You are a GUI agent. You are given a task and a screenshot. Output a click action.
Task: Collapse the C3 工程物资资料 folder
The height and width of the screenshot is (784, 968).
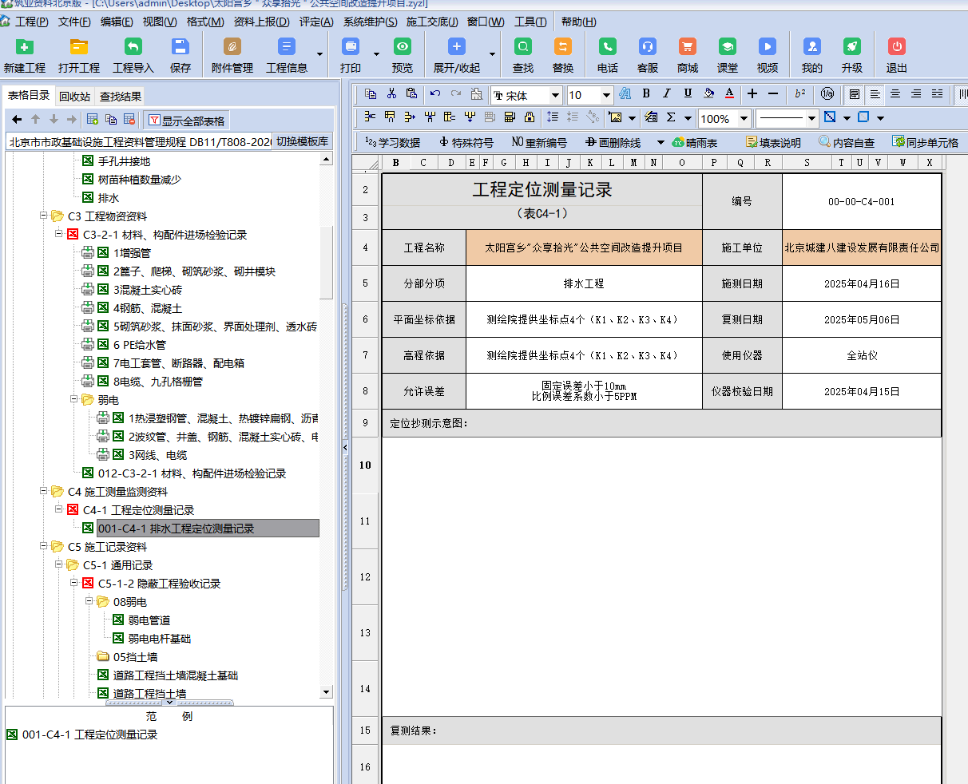pyautogui.click(x=44, y=216)
